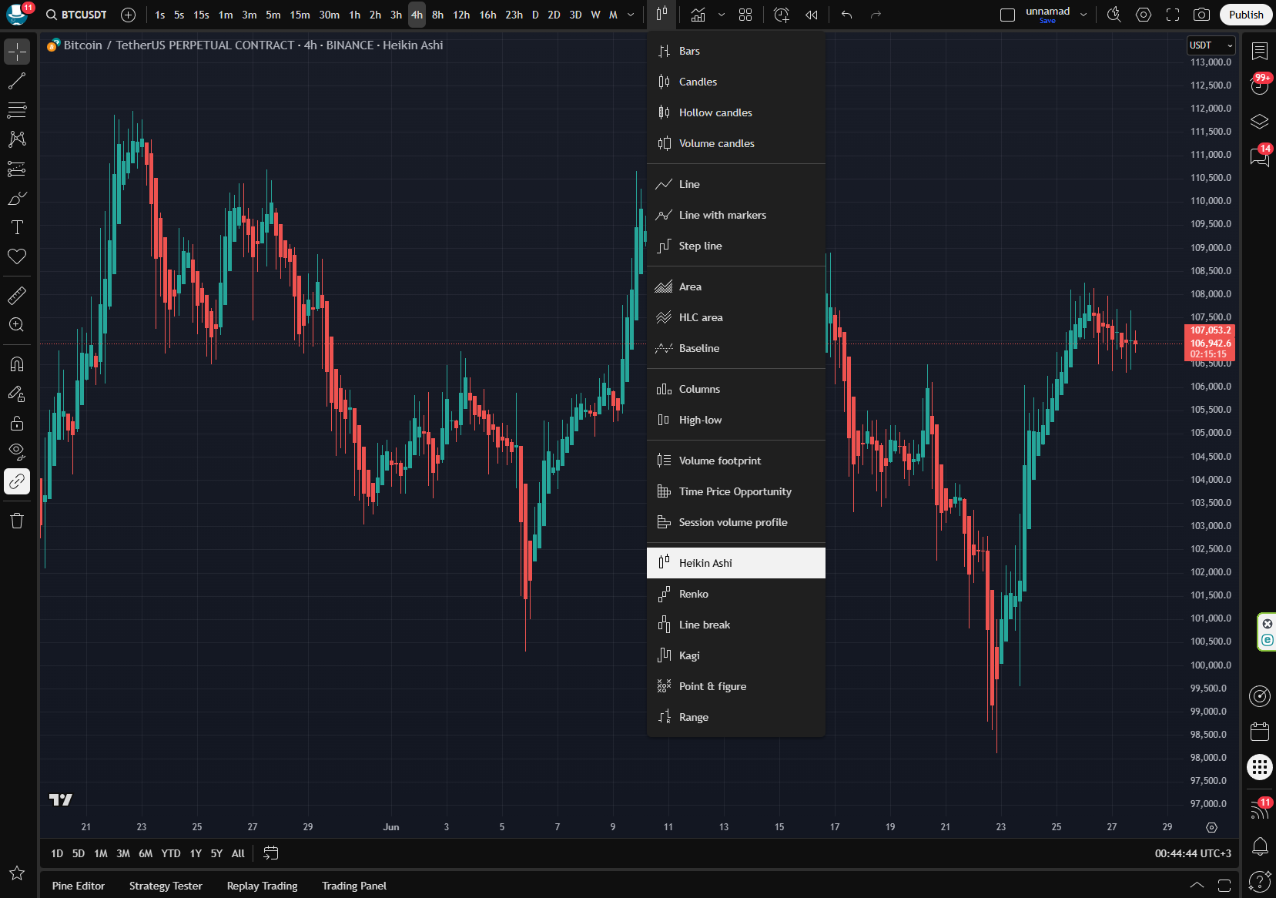The image size is (1276, 898).
Task: Open the Fibonacci retracement tools
Action: point(17,110)
